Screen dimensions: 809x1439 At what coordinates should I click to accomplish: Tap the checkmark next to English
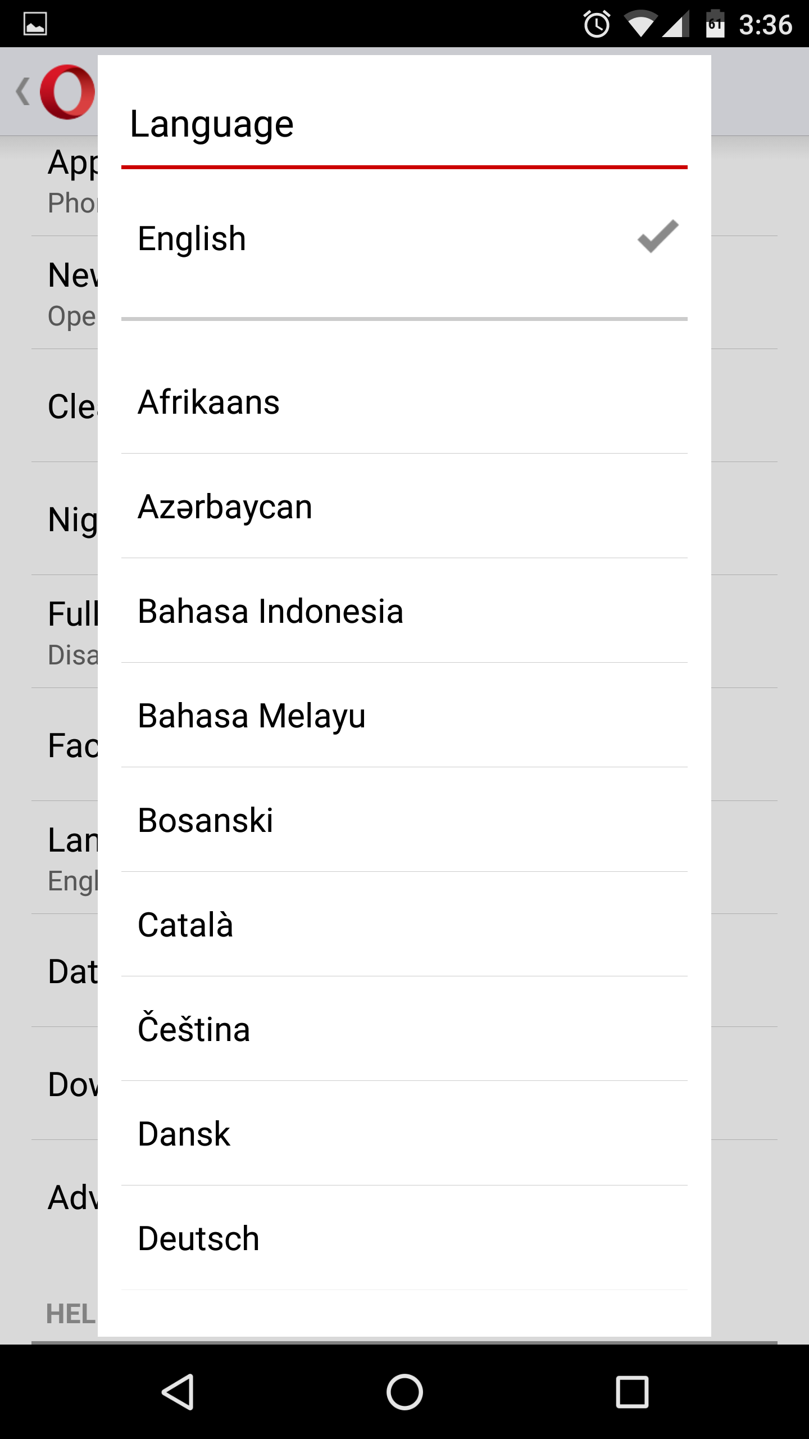(658, 237)
